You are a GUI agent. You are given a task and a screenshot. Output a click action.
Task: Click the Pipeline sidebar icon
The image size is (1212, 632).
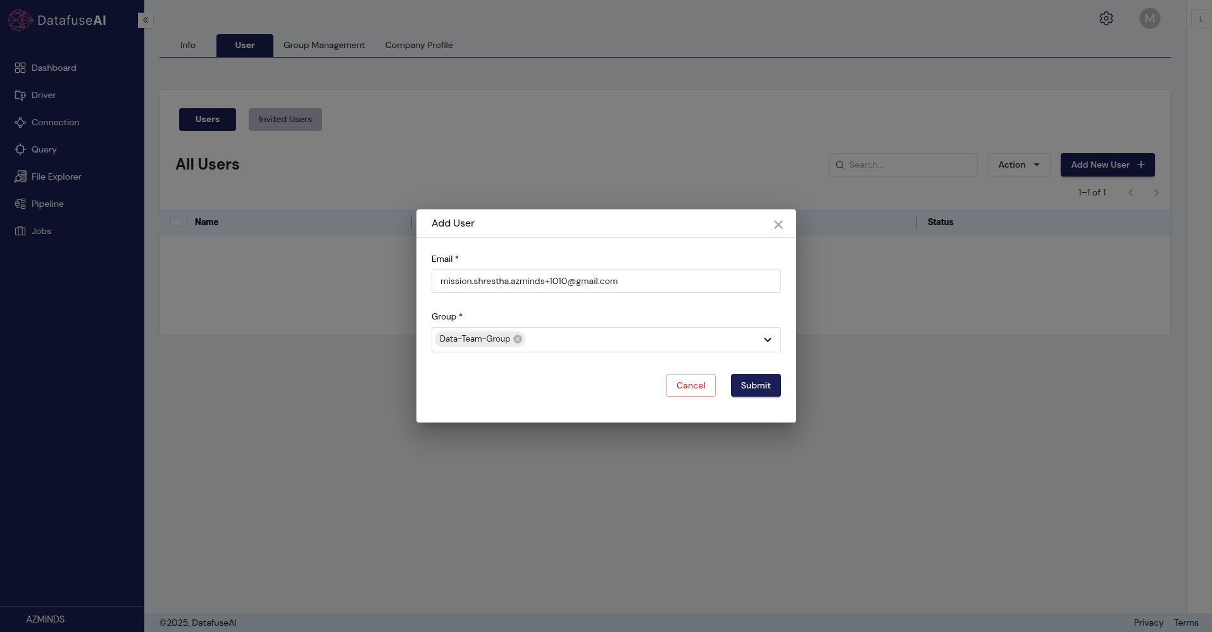pyautogui.click(x=20, y=204)
